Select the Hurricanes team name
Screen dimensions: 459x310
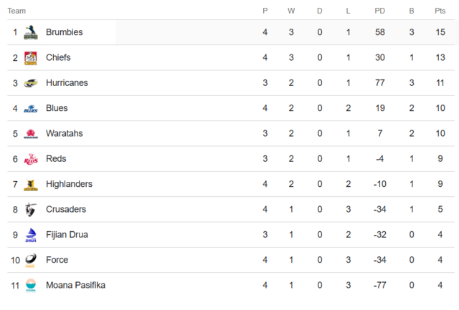(67, 83)
